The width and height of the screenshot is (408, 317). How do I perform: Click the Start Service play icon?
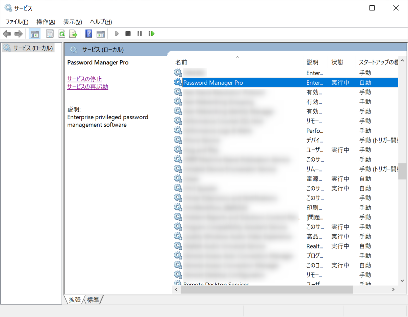[117, 34]
